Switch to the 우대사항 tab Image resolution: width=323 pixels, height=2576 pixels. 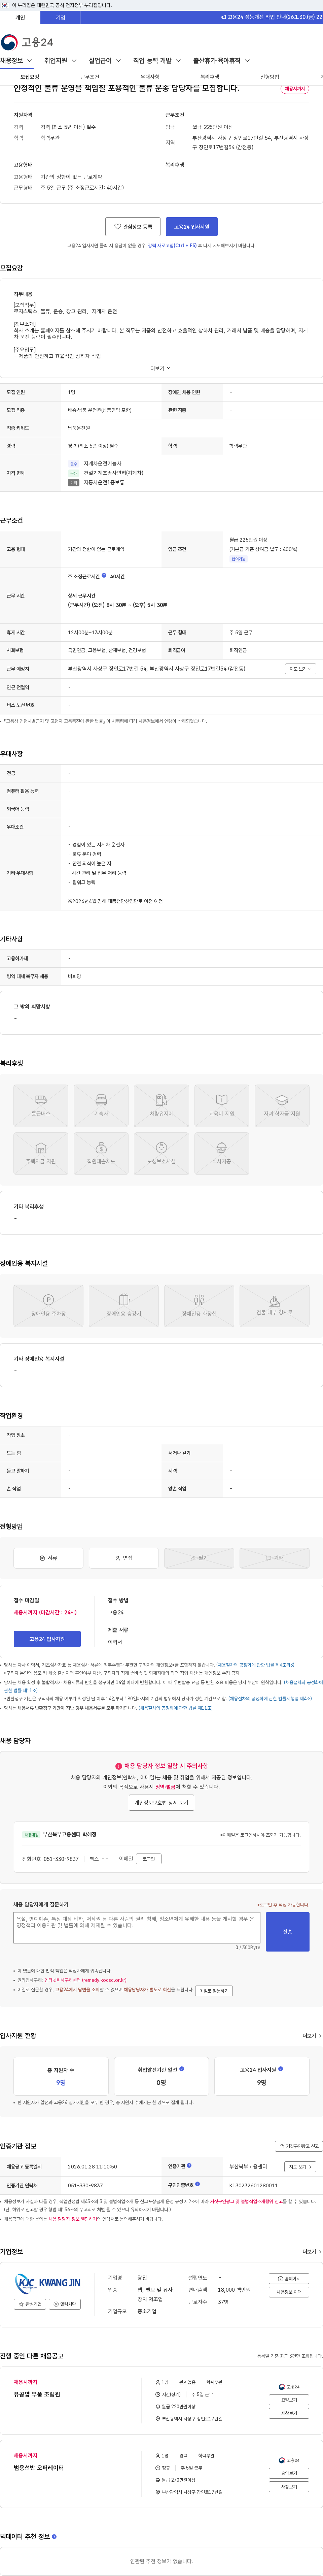coord(150,77)
